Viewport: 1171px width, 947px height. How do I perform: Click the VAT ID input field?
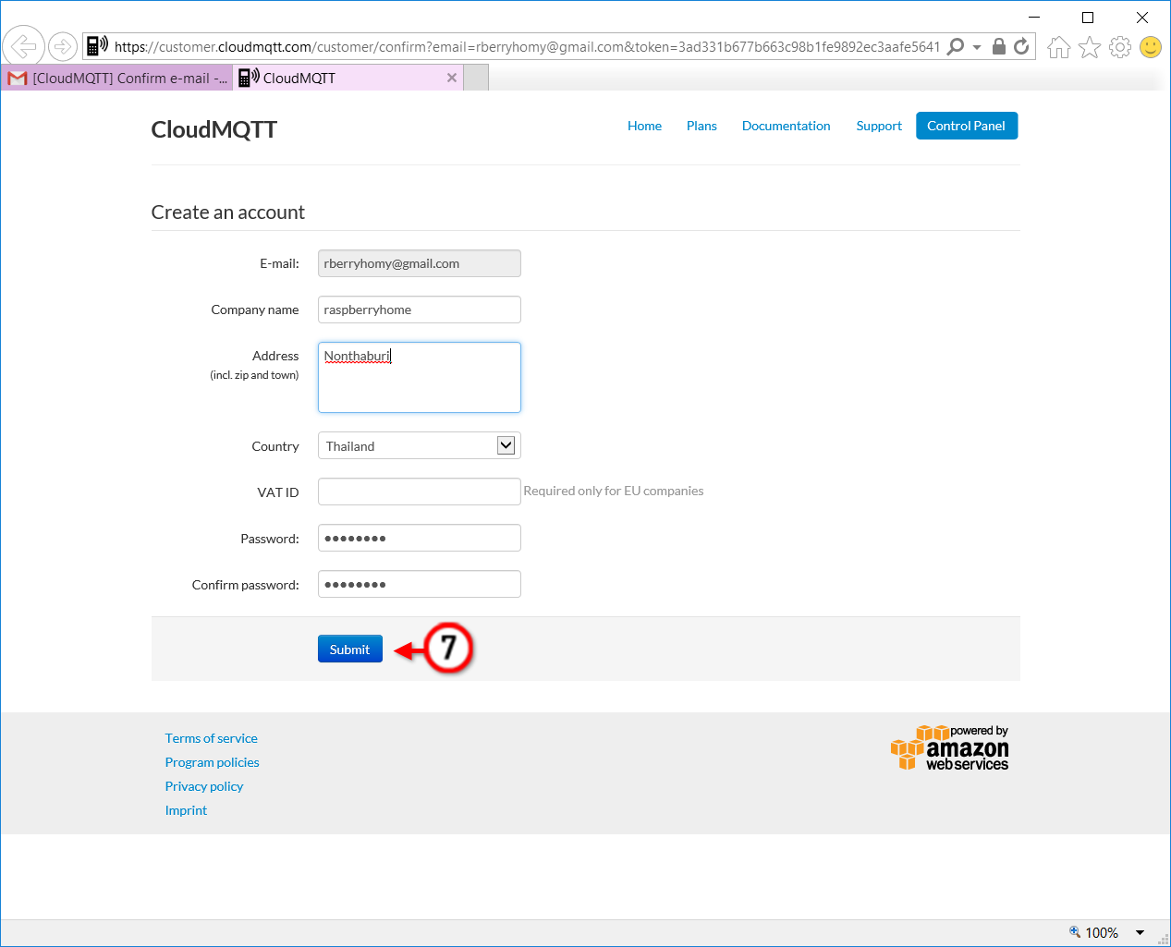[x=420, y=492]
